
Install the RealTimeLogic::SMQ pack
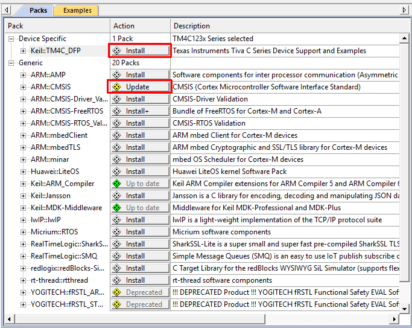point(141,256)
